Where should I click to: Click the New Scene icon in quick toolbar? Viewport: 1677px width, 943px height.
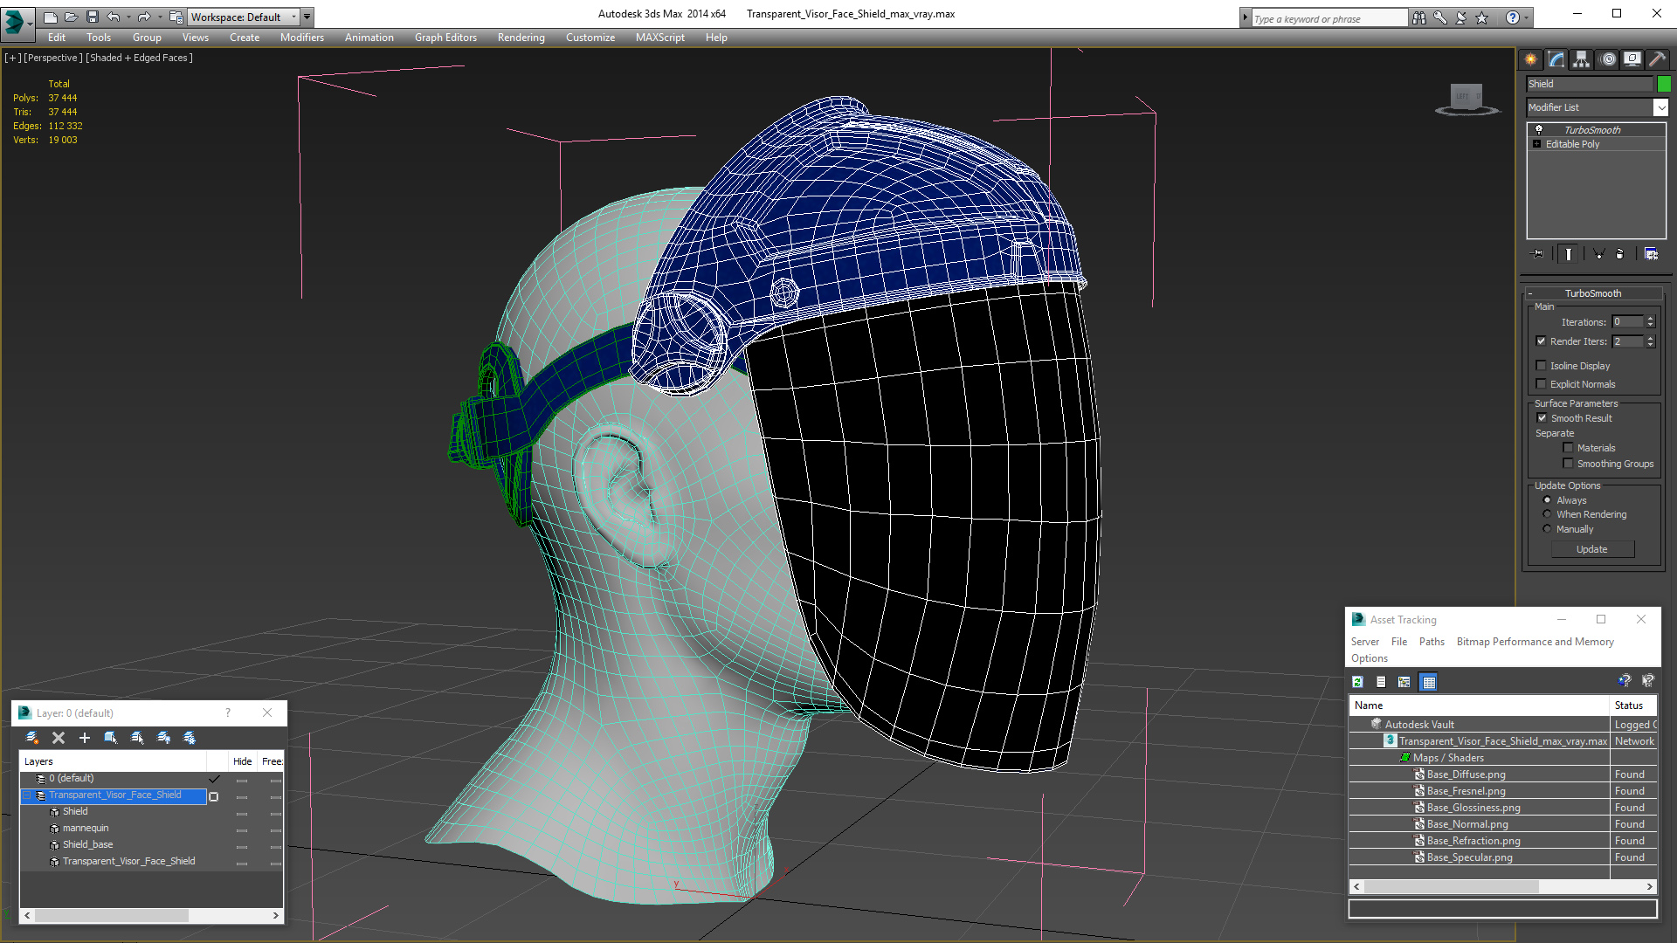point(51,17)
